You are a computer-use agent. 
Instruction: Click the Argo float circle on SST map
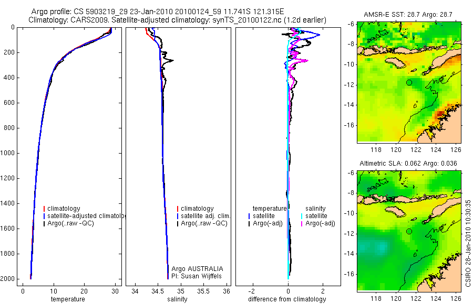pyautogui.click(x=409, y=82)
